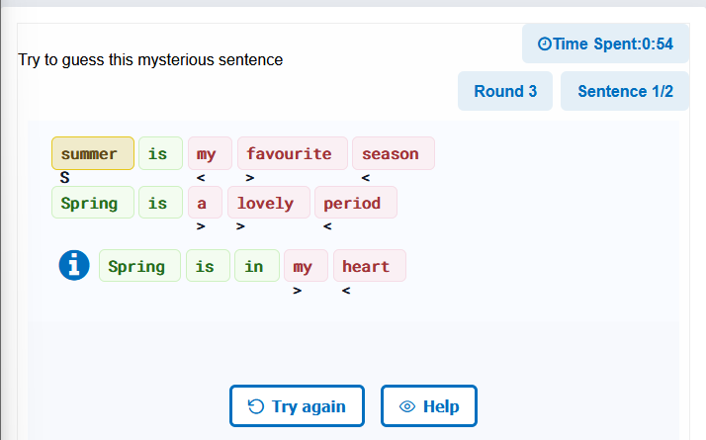Click red word my in first row
Image resolution: width=706 pixels, height=440 pixels.
210,153
